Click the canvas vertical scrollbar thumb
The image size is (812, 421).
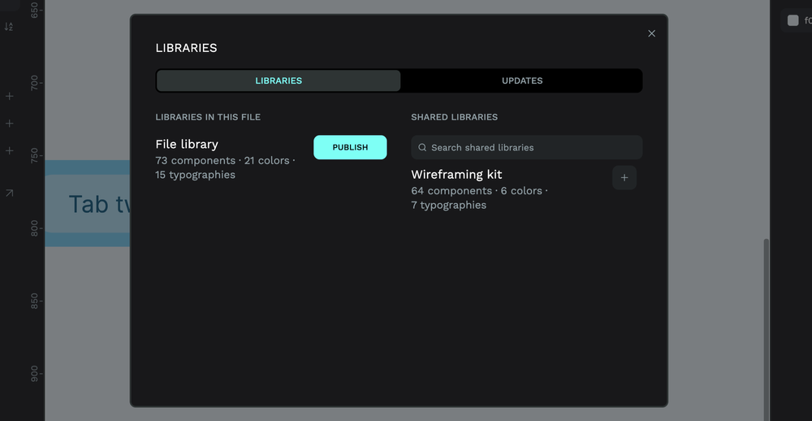[765, 325]
